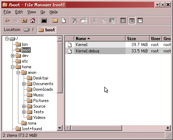Open the parent directory icon
The image size is (173, 140).
pos(24,21)
